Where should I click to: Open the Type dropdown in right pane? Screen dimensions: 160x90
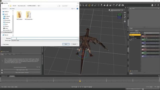tap(144, 8)
